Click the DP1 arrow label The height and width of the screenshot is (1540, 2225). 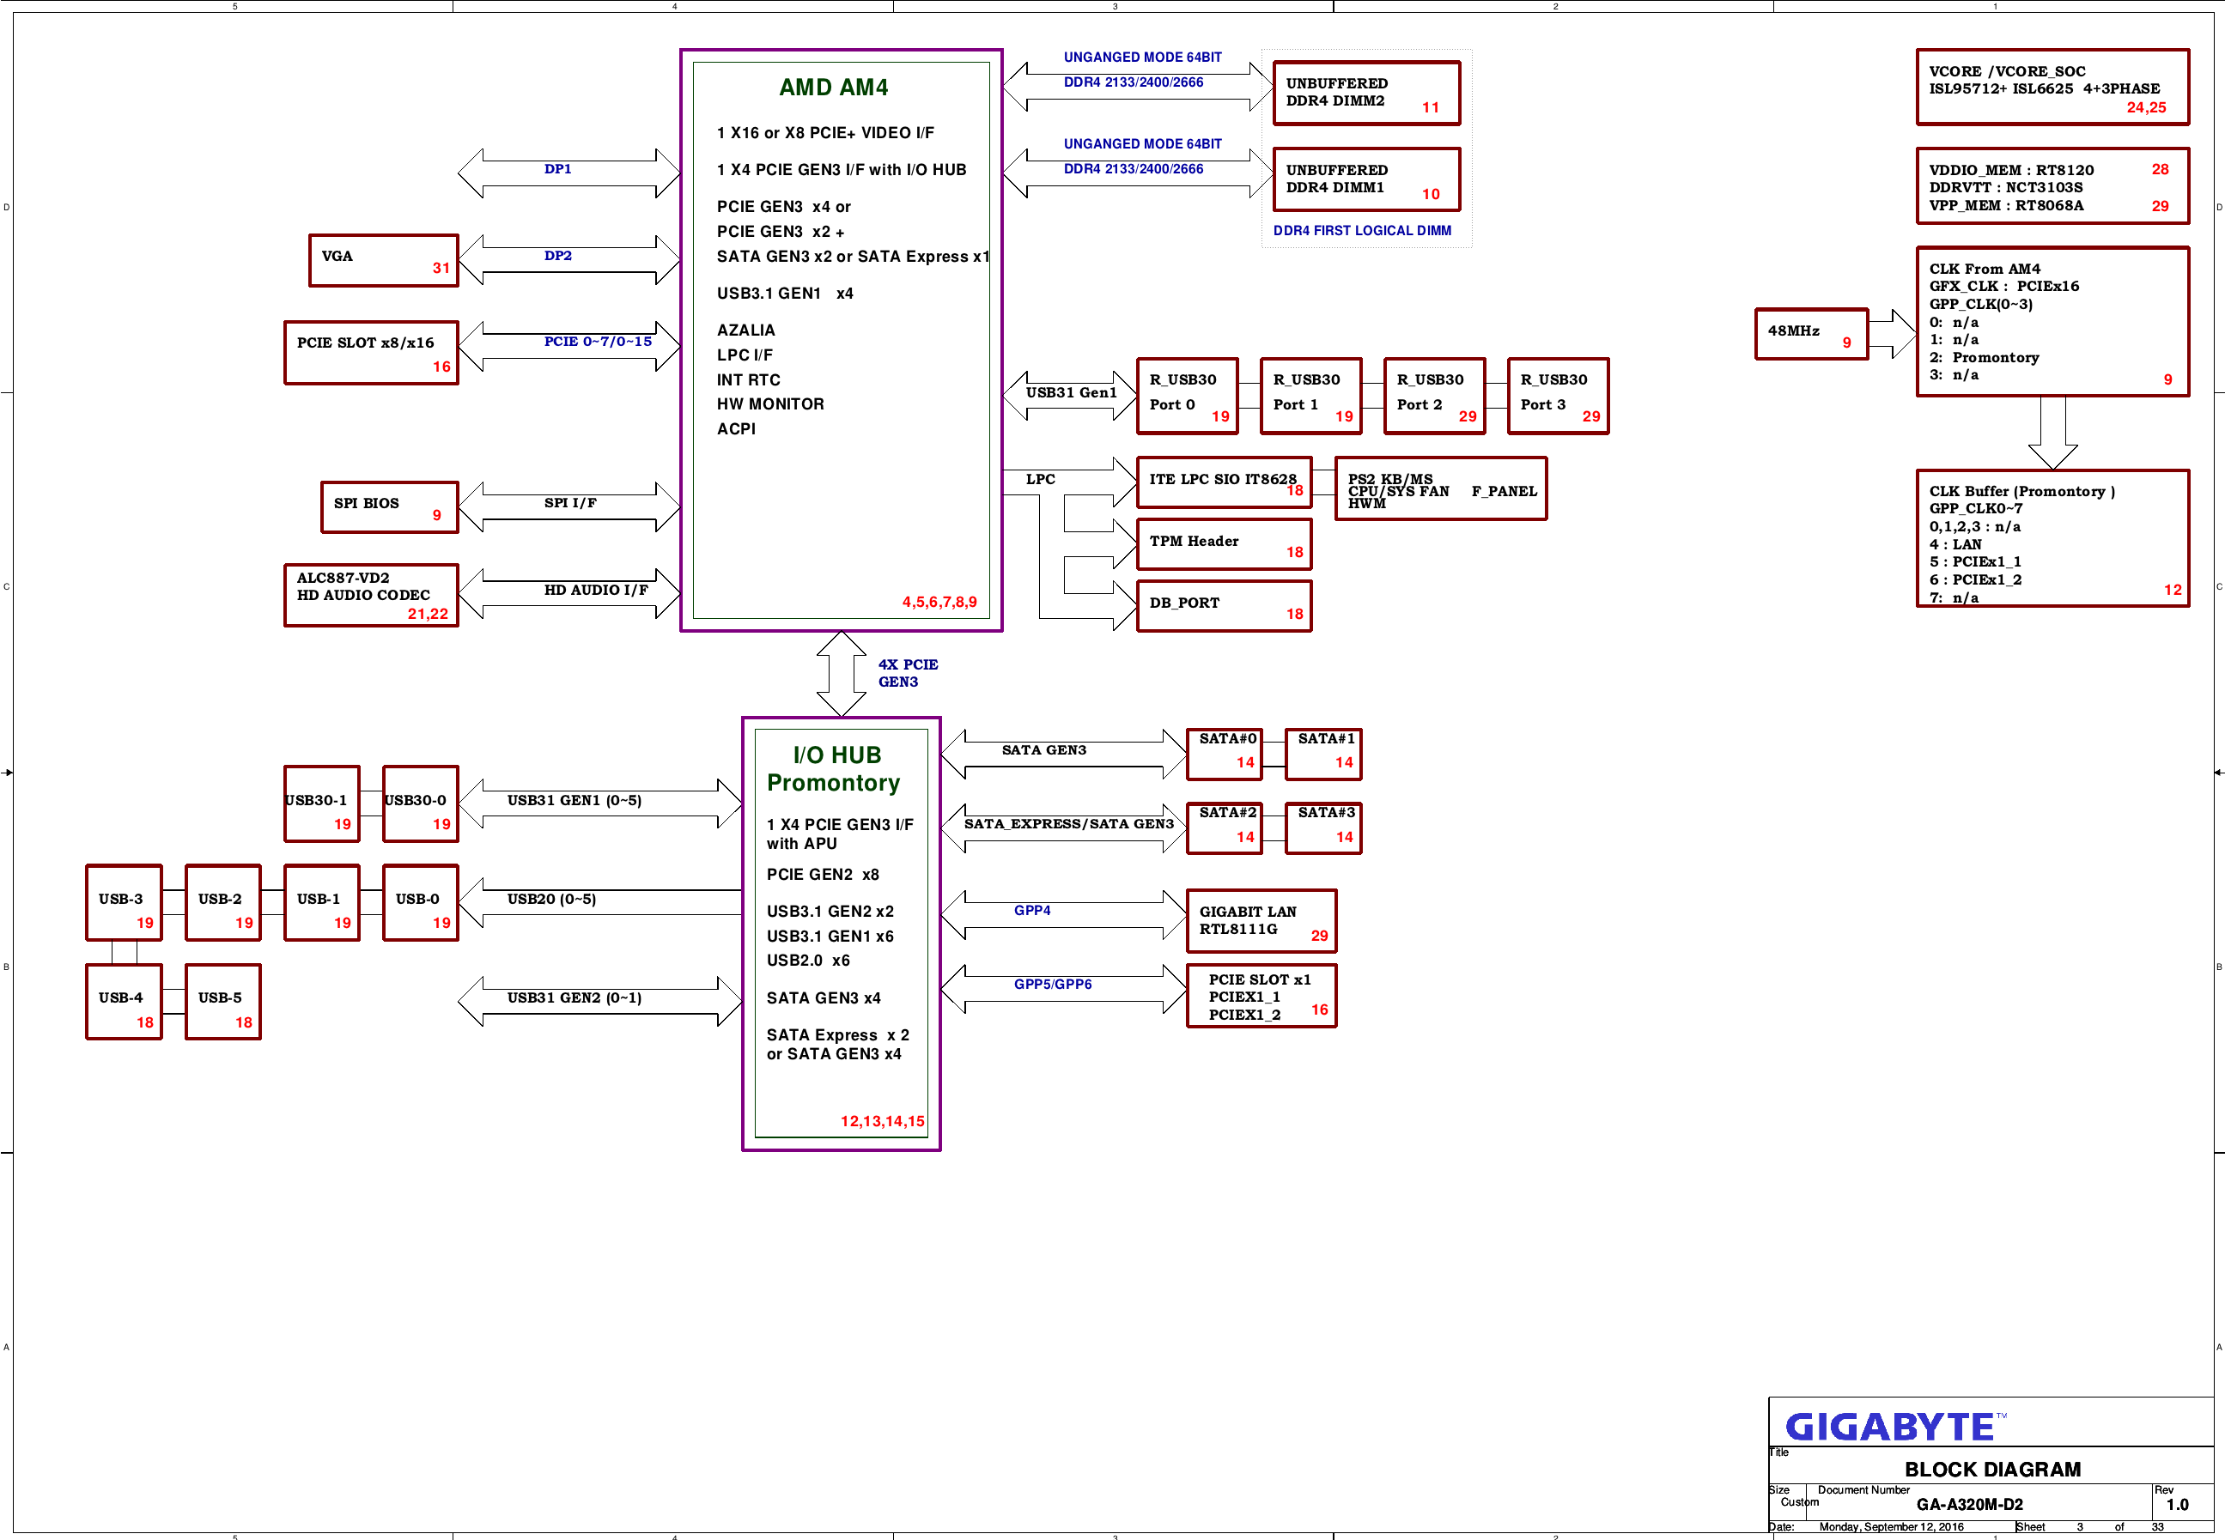[557, 169]
